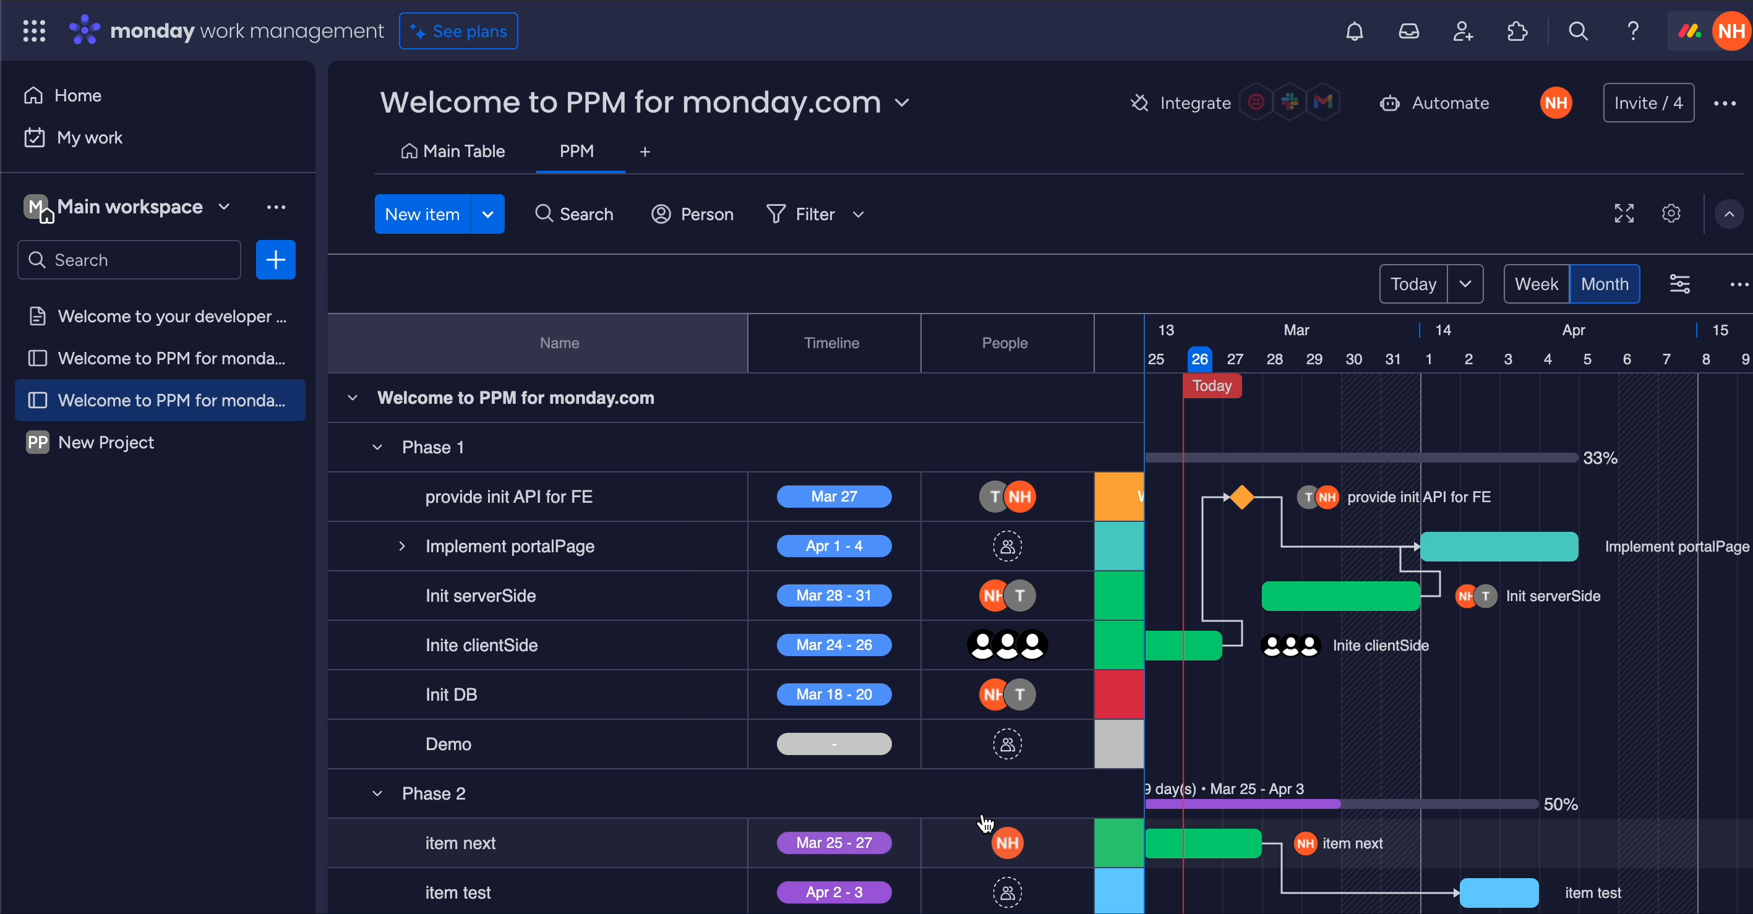The height and width of the screenshot is (914, 1753).
Task: Click the sidebar Search input field
Action: [x=129, y=259]
